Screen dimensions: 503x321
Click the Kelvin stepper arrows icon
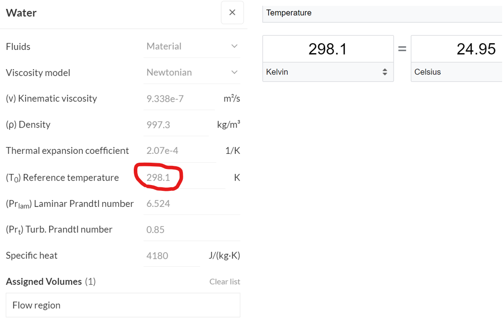385,72
